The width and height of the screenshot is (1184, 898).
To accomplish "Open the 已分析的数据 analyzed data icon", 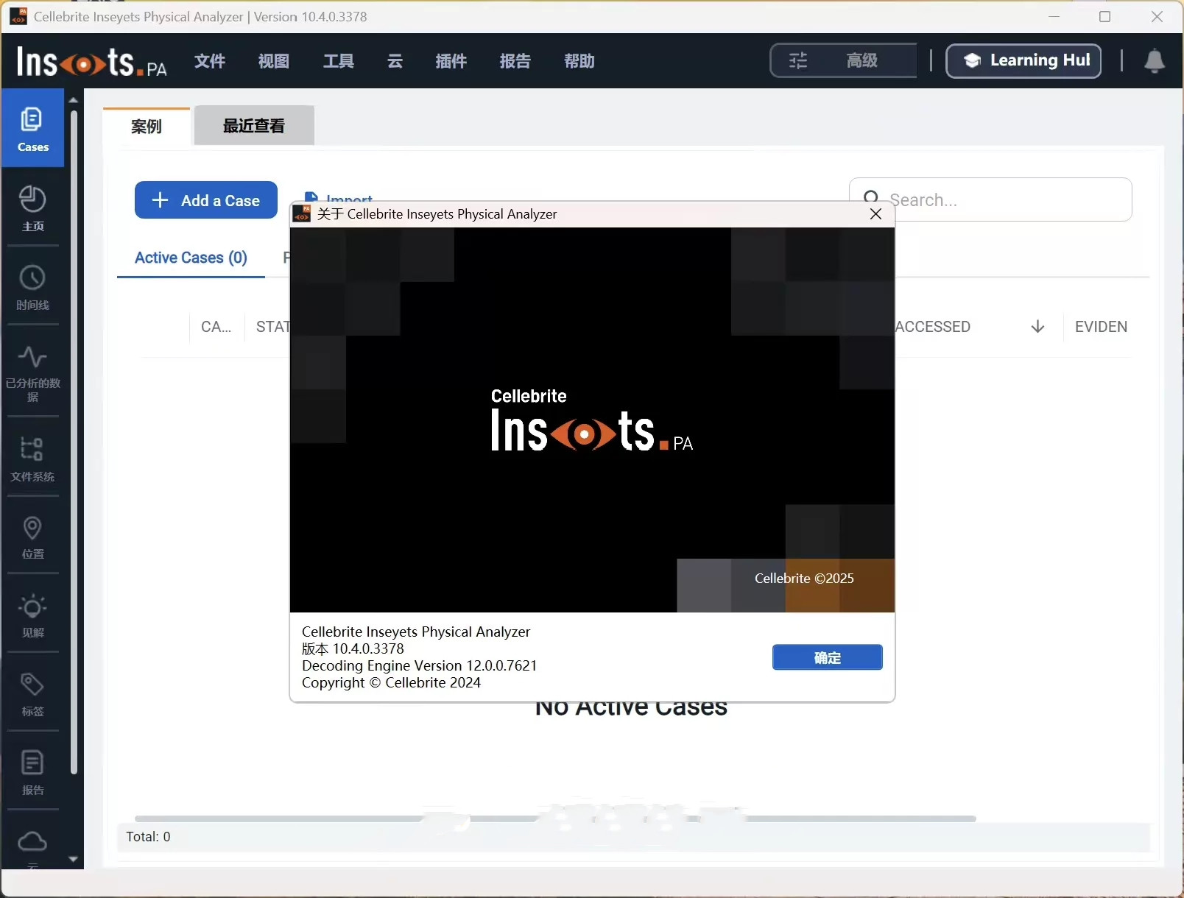I will click(x=32, y=372).
